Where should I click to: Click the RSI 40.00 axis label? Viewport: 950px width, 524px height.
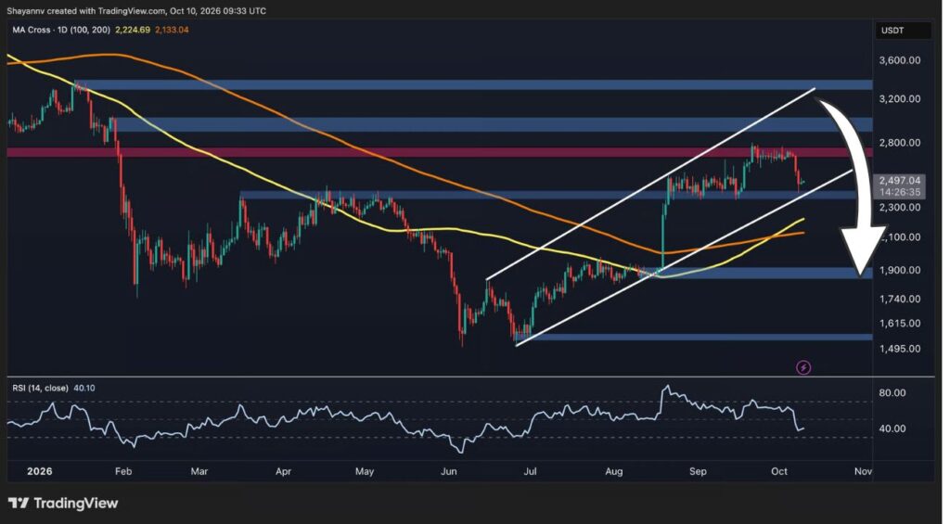coord(892,428)
